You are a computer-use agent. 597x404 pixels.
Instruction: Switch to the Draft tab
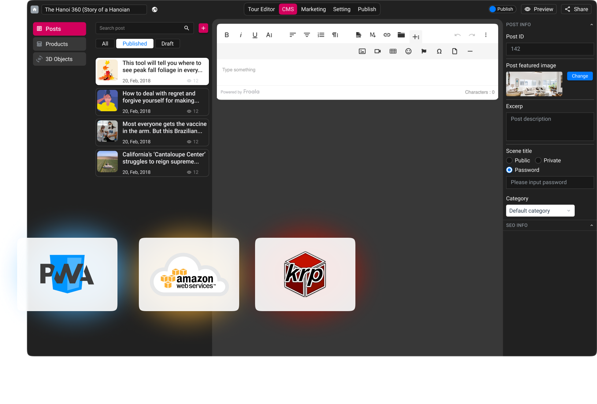(x=167, y=43)
